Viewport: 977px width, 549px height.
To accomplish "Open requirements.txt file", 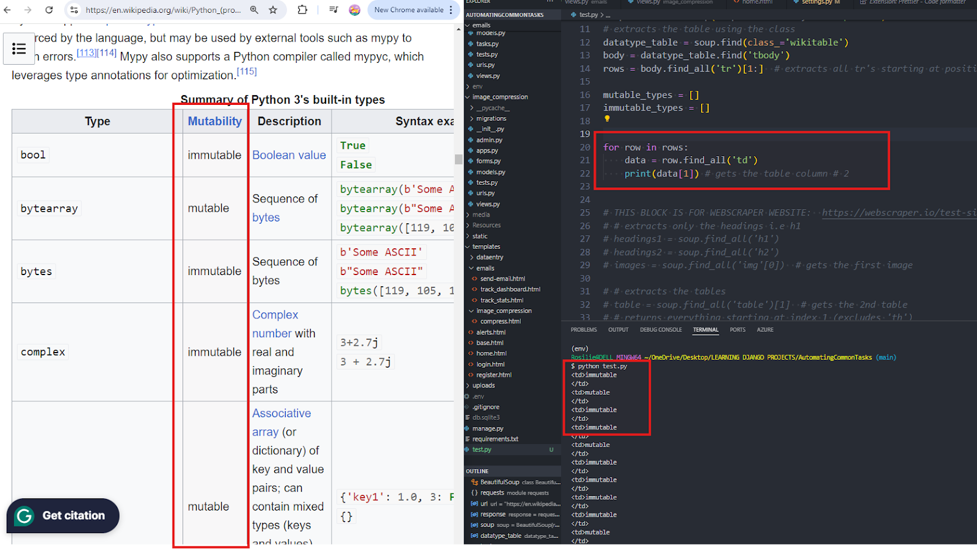I will click(495, 439).
